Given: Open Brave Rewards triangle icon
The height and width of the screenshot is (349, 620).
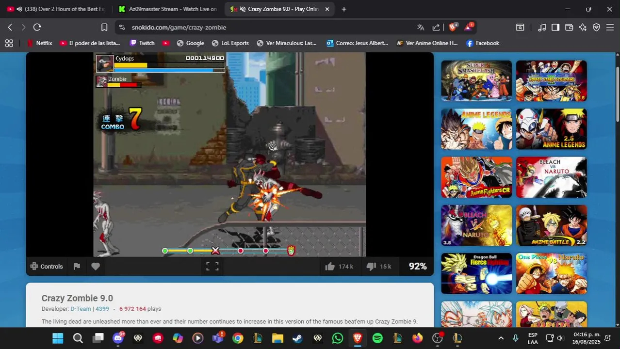Looking at the screenshot, I should click(469, 28).
